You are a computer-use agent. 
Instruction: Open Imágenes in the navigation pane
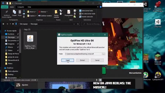point(11,44)
